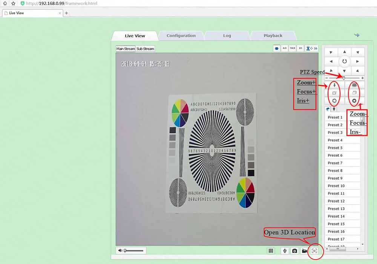
Task: Select Preset 7 in list
Action: point(343,163)
